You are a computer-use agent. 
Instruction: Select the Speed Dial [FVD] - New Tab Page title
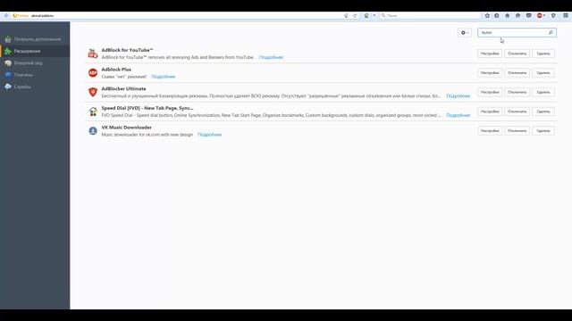click(x=147, y=108)
